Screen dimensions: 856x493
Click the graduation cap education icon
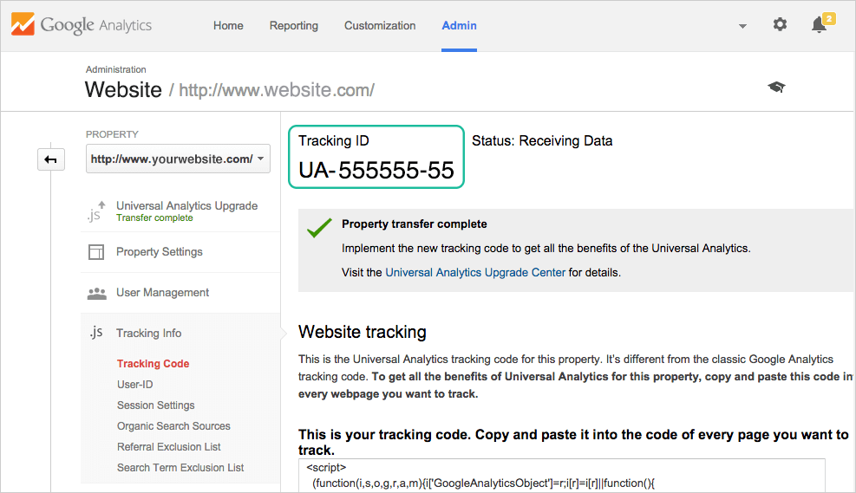776,87
